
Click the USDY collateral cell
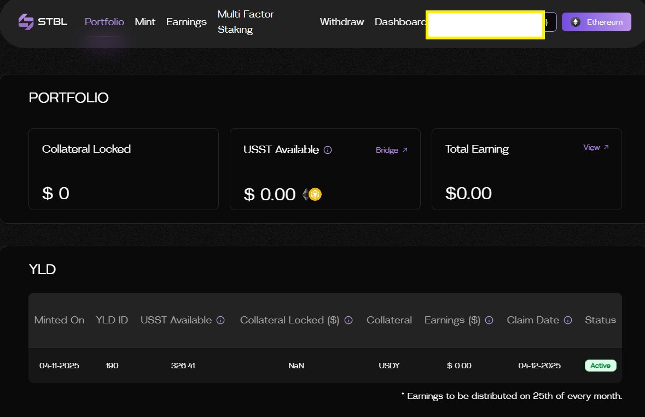[389, 366]
